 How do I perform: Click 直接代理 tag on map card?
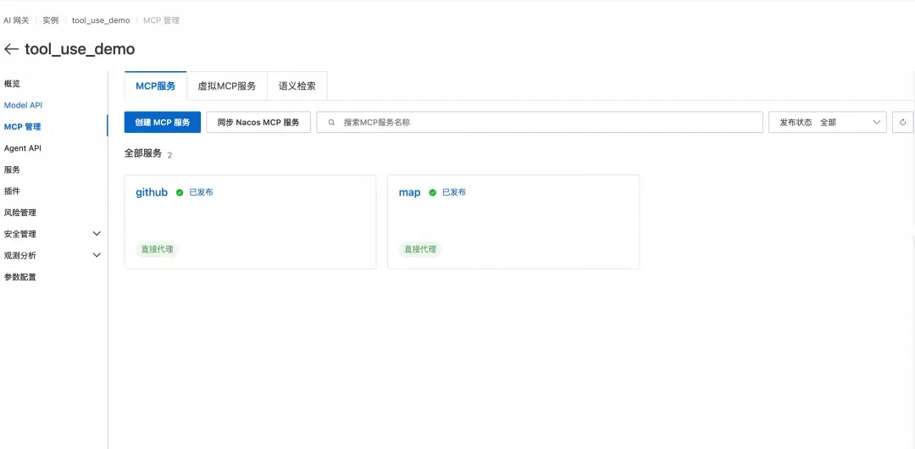420,249
